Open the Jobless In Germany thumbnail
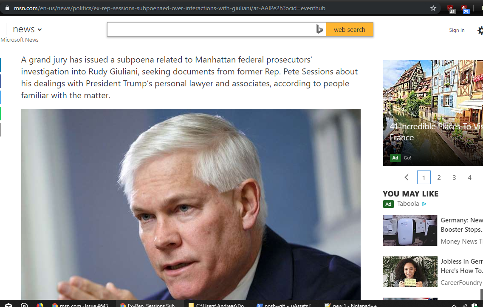The height and width of the screenshot is (307, 483). pyautogui.click(x=410, y=272)
